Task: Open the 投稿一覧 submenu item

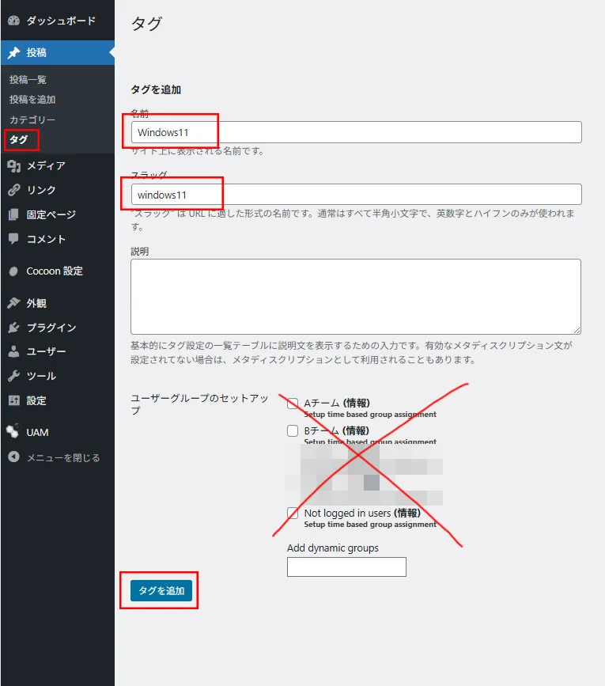Action: (x=28, y=80)
